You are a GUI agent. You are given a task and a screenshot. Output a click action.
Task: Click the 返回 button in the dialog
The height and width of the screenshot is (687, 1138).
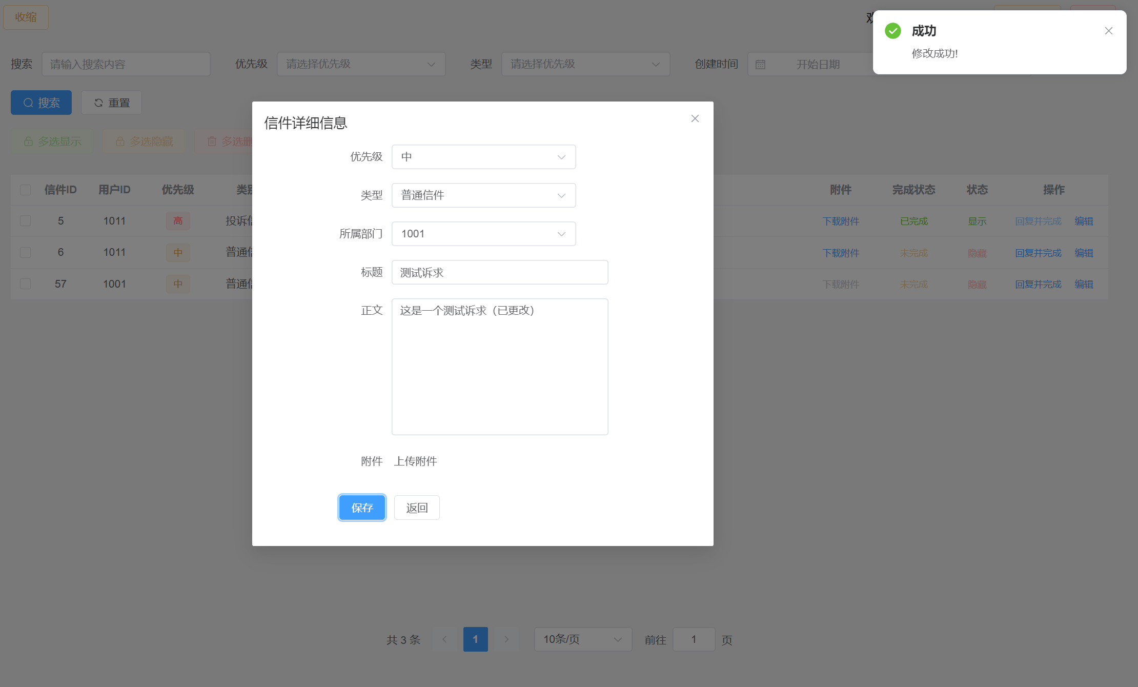pos(416,508)
